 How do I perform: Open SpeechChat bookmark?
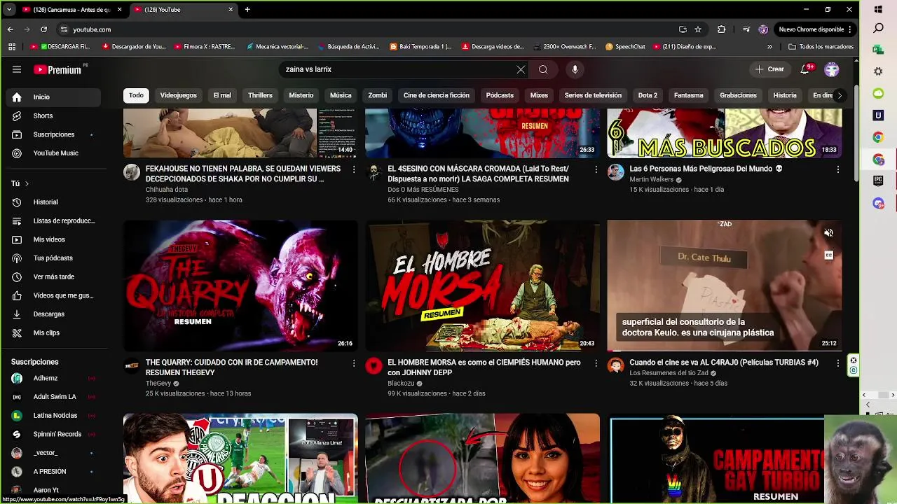(x=625, y=47)
